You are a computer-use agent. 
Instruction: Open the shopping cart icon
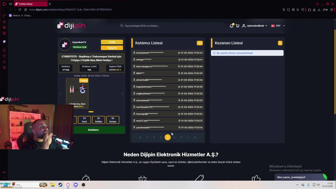[237, 26]
